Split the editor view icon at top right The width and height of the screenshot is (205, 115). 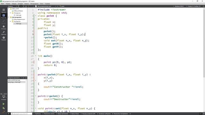[x=204, y=6]
